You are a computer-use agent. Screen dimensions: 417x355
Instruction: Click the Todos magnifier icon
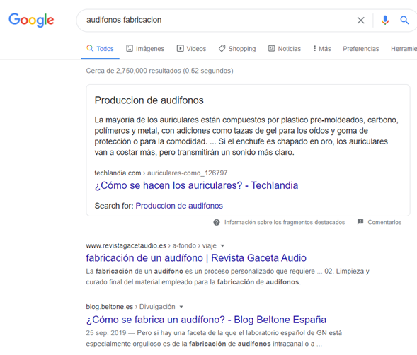(90, 48)
